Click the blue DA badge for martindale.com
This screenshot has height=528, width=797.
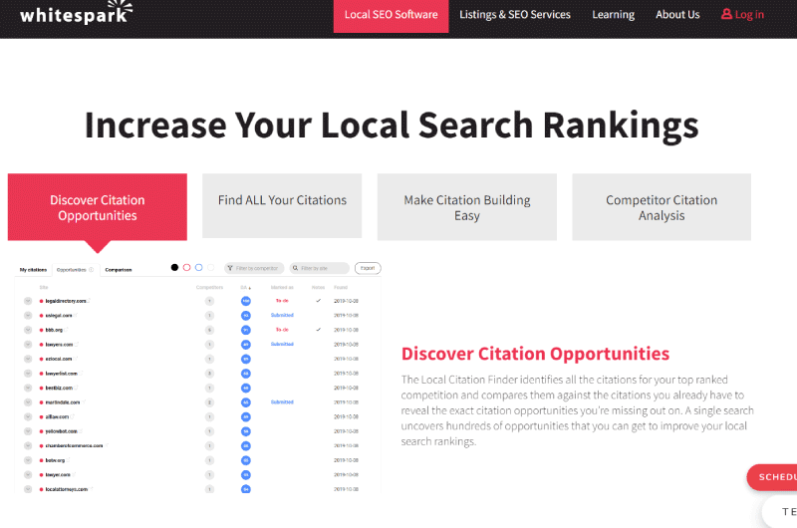(245, 402)
